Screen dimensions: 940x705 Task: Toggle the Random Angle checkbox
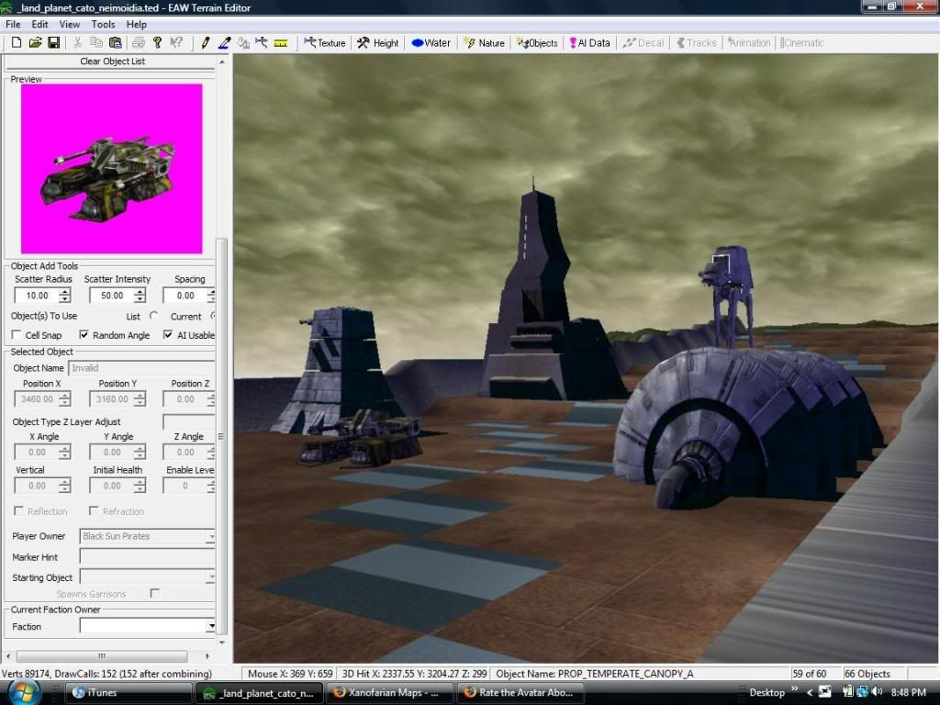click(x=84, y=334)
